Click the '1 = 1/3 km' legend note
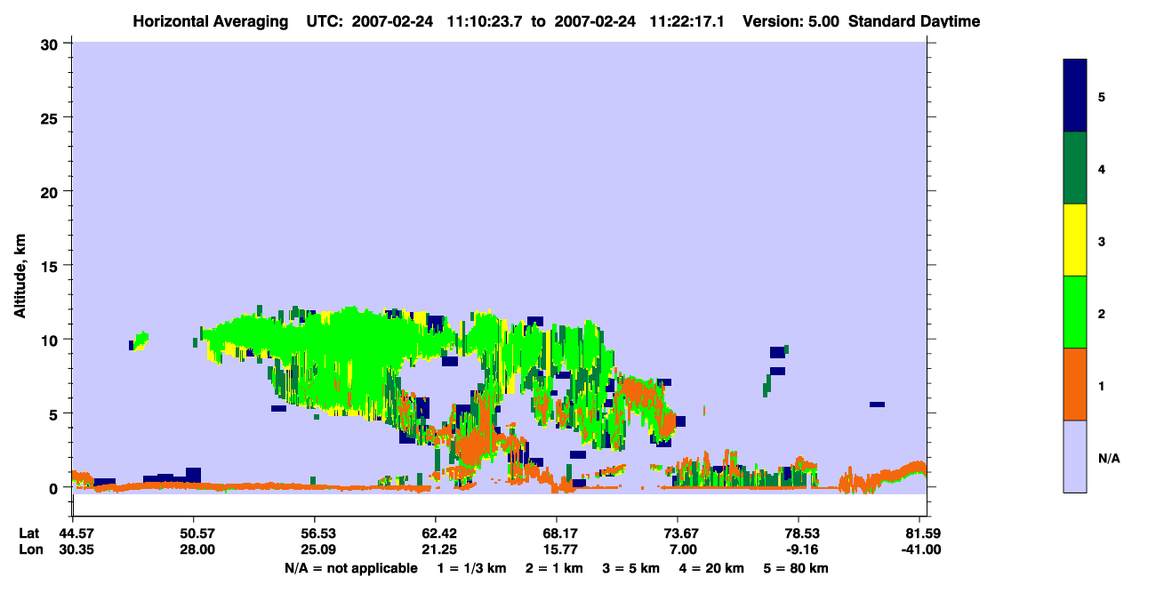This screenshot has width=1156, height=593. (x=473, y=568)
